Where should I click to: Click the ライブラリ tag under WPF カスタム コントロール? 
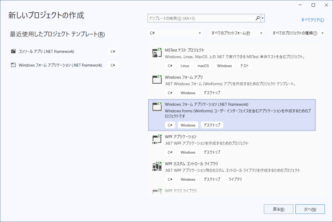pyautogui.click(x=235, y=179)
